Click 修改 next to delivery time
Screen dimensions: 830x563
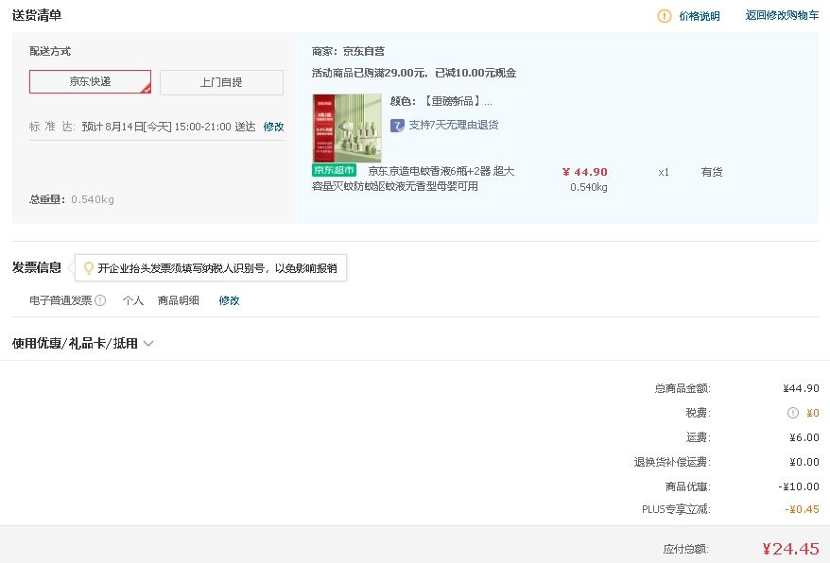coord(273,127)
